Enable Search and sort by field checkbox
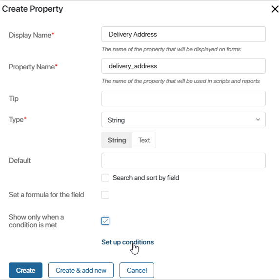 click(105, 178)
